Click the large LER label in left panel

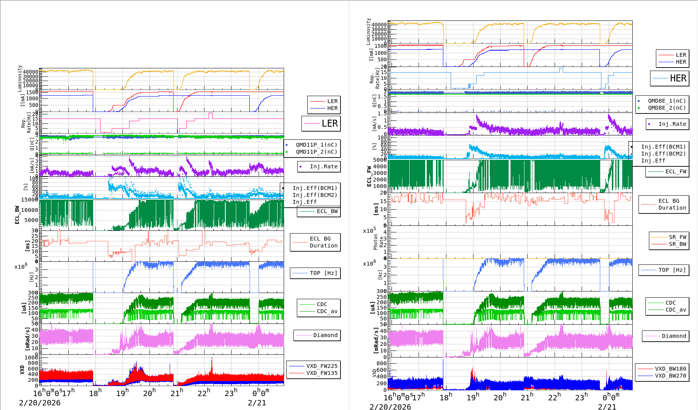tap(329, 124)
